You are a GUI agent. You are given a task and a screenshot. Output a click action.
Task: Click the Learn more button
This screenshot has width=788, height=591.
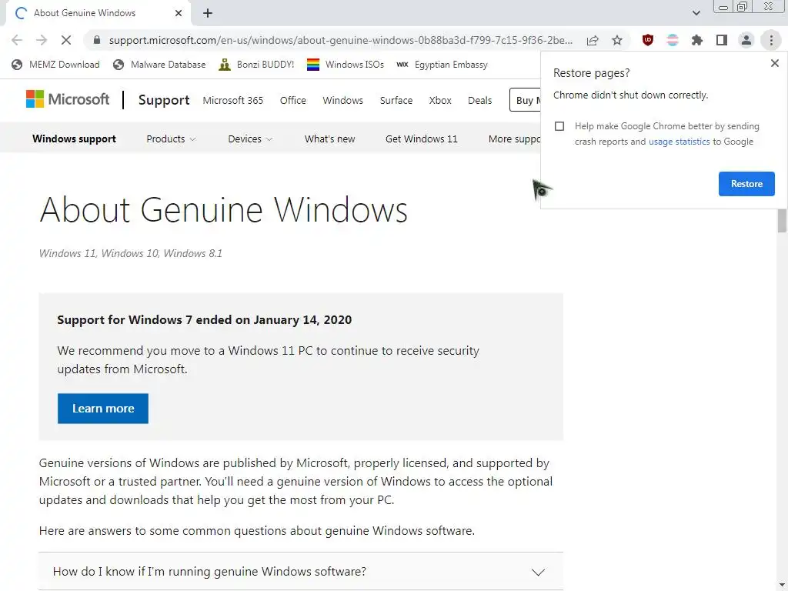(103, 409)
